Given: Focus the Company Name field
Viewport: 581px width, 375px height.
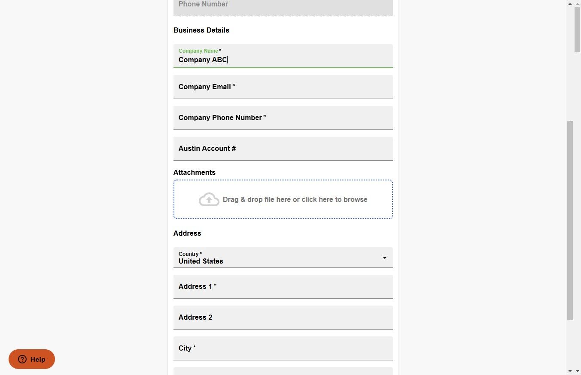Looking at the screenshot, I should (283, 60).
